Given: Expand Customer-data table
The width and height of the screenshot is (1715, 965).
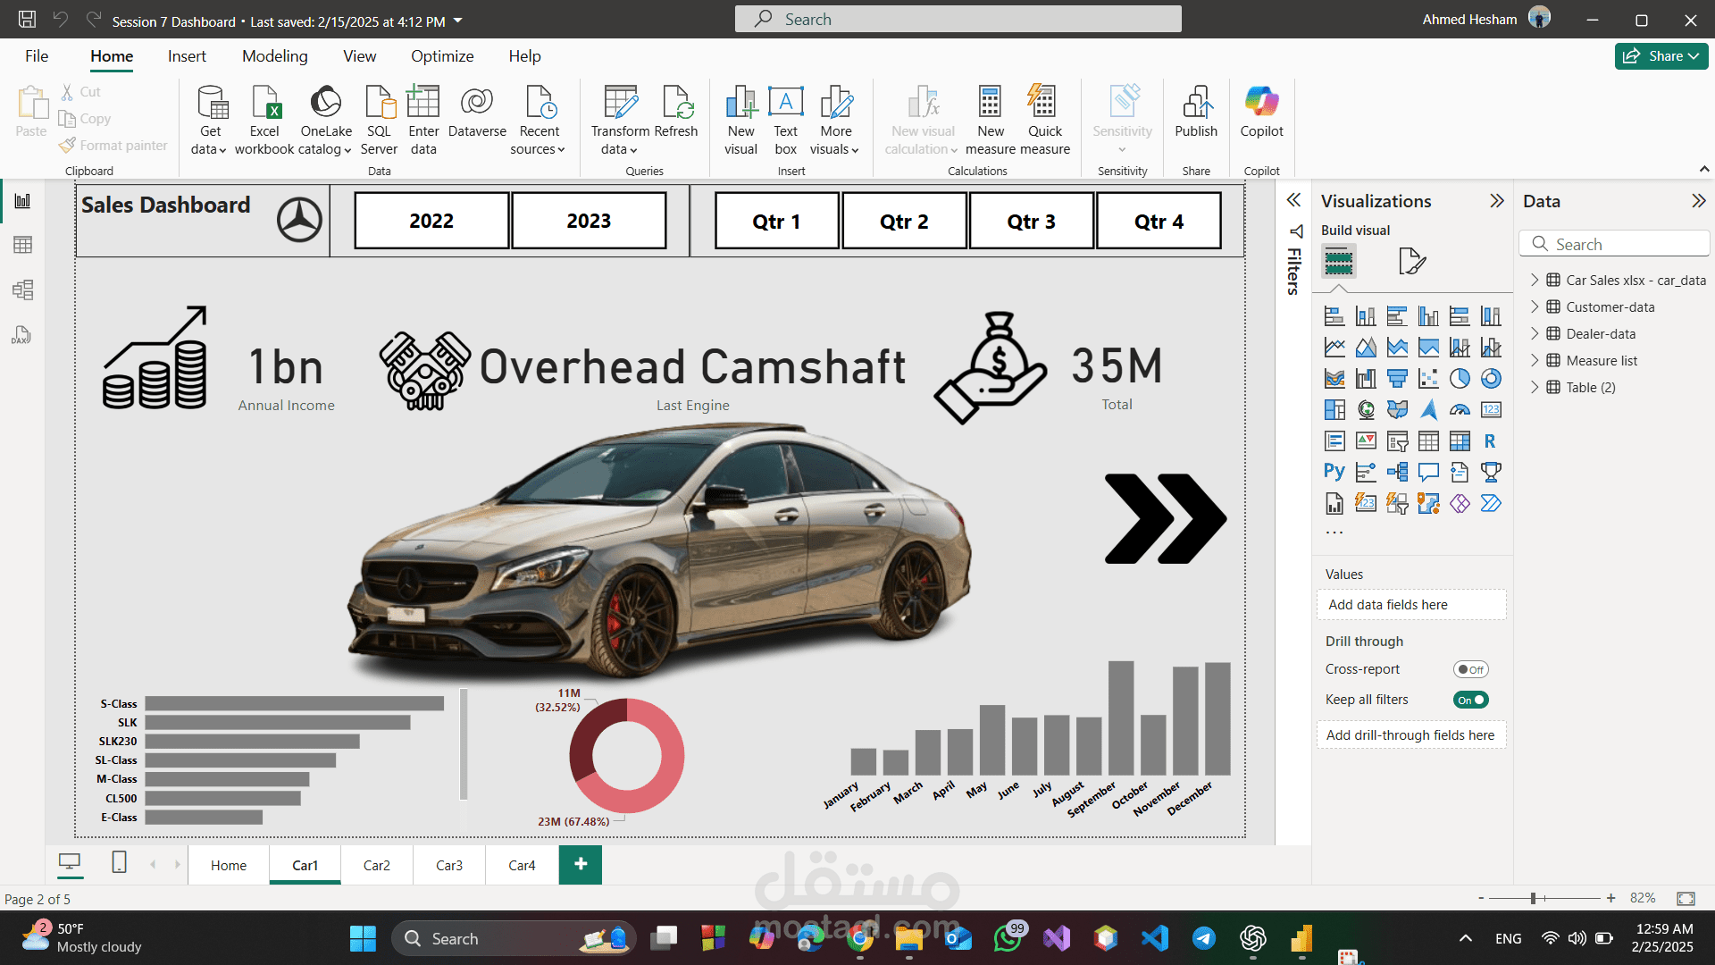Looking at the screenshot, I should 1535,306.
